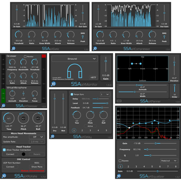Viewport: 181px width, 181px height.
Task: Flip the Roll +/- button in aXRotate
Action: tap(38, 118)
